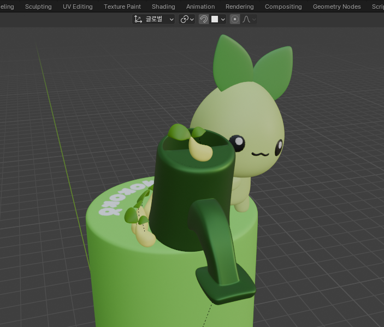Open the pivot point dropdown
The width and height of the screenshot is (384, 327).
click(x=187, y=19)
